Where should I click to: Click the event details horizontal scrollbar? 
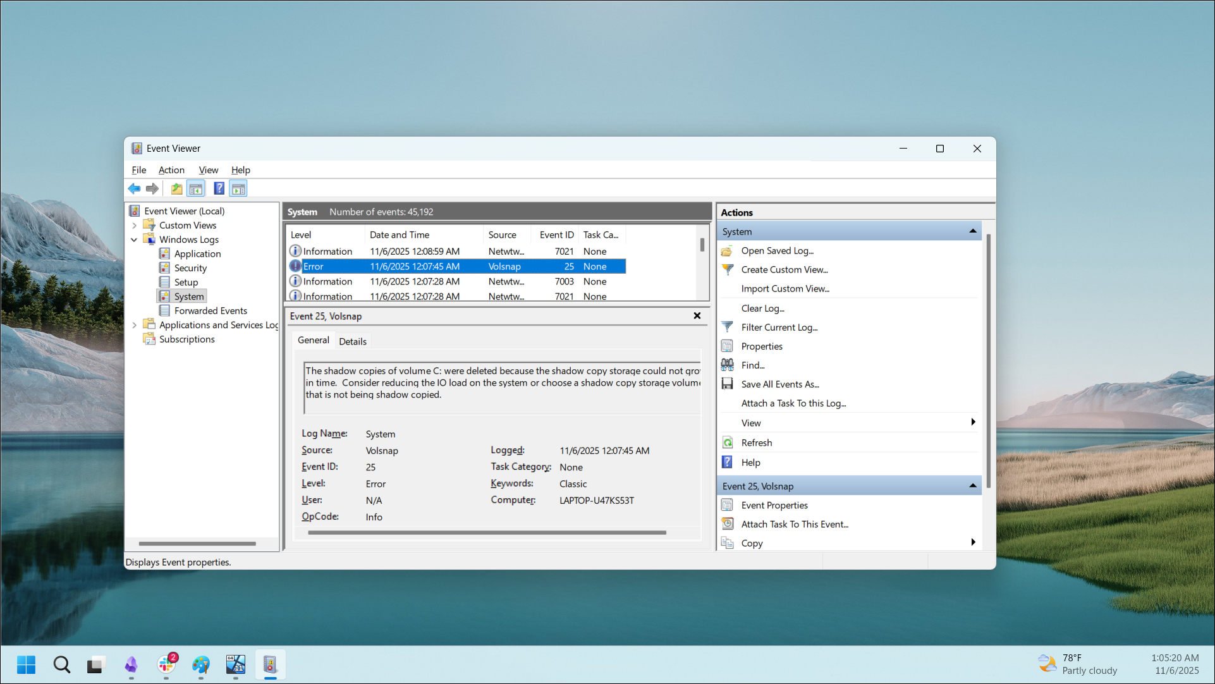[487, 533]
